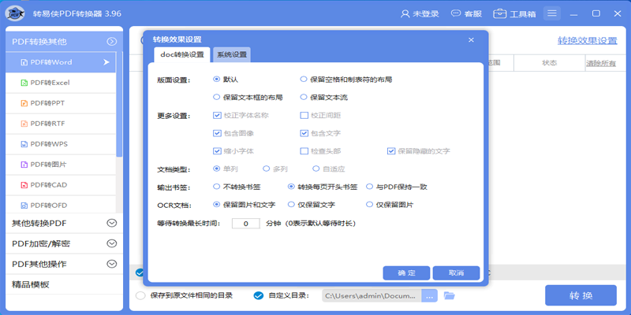This screenshot has width=631, height=315.
Task: Toggle 包含文字 checkbox
Action: tap(304, 133)
